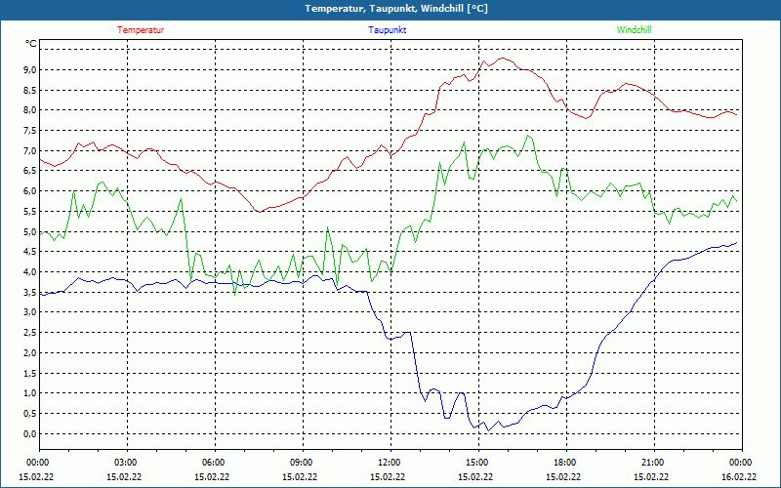Click the 4,0 y-axis value

click(x=30, y=272)
